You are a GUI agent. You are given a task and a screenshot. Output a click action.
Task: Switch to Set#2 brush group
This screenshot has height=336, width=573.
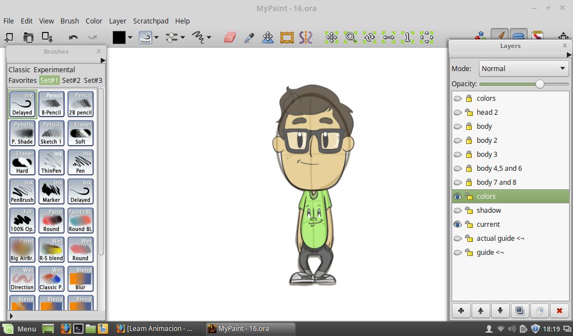(71, 80)
